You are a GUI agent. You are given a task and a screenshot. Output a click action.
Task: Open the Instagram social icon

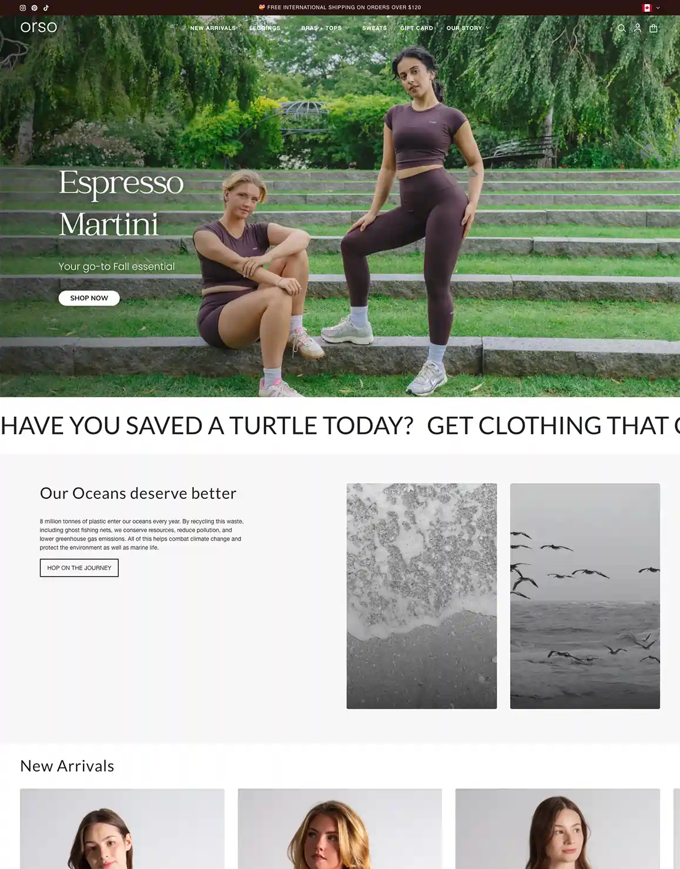[23, 8]
